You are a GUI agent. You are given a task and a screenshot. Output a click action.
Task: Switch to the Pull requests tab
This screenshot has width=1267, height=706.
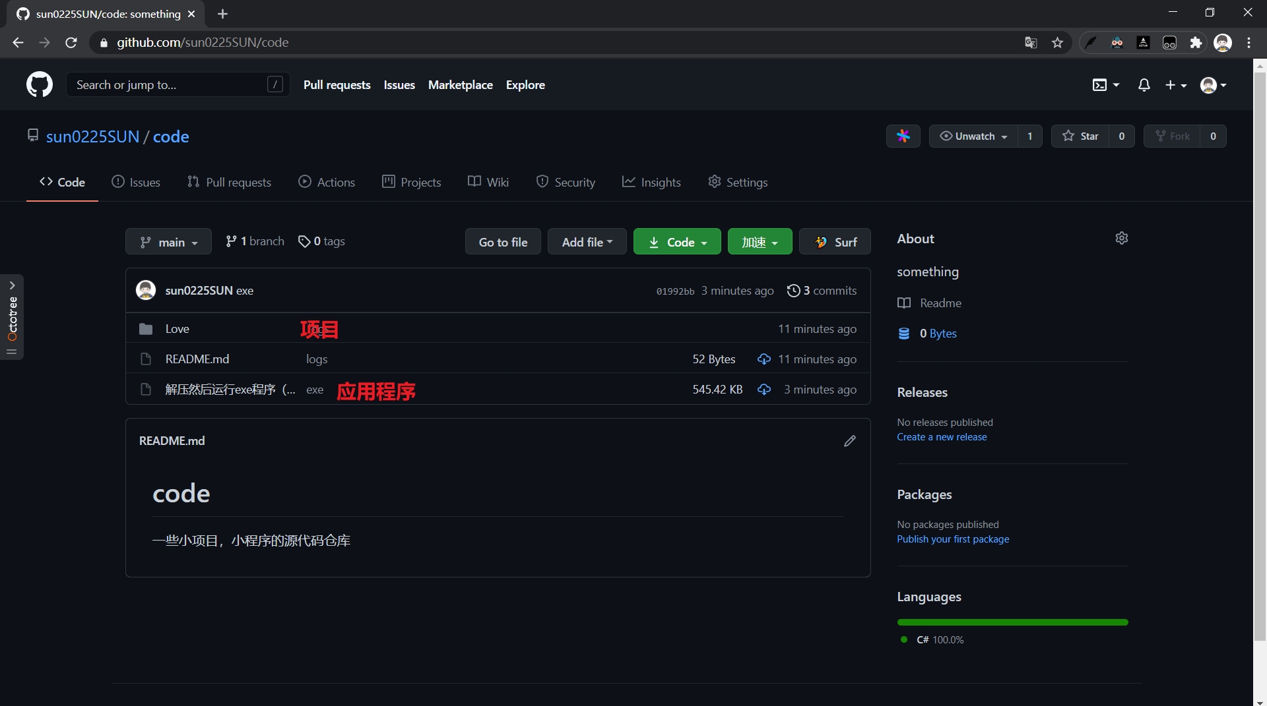click(229, 182)
